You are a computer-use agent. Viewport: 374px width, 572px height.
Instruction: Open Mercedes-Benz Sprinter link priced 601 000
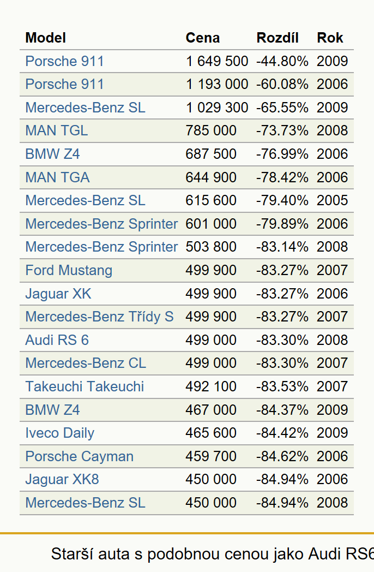tap(102, 224)
